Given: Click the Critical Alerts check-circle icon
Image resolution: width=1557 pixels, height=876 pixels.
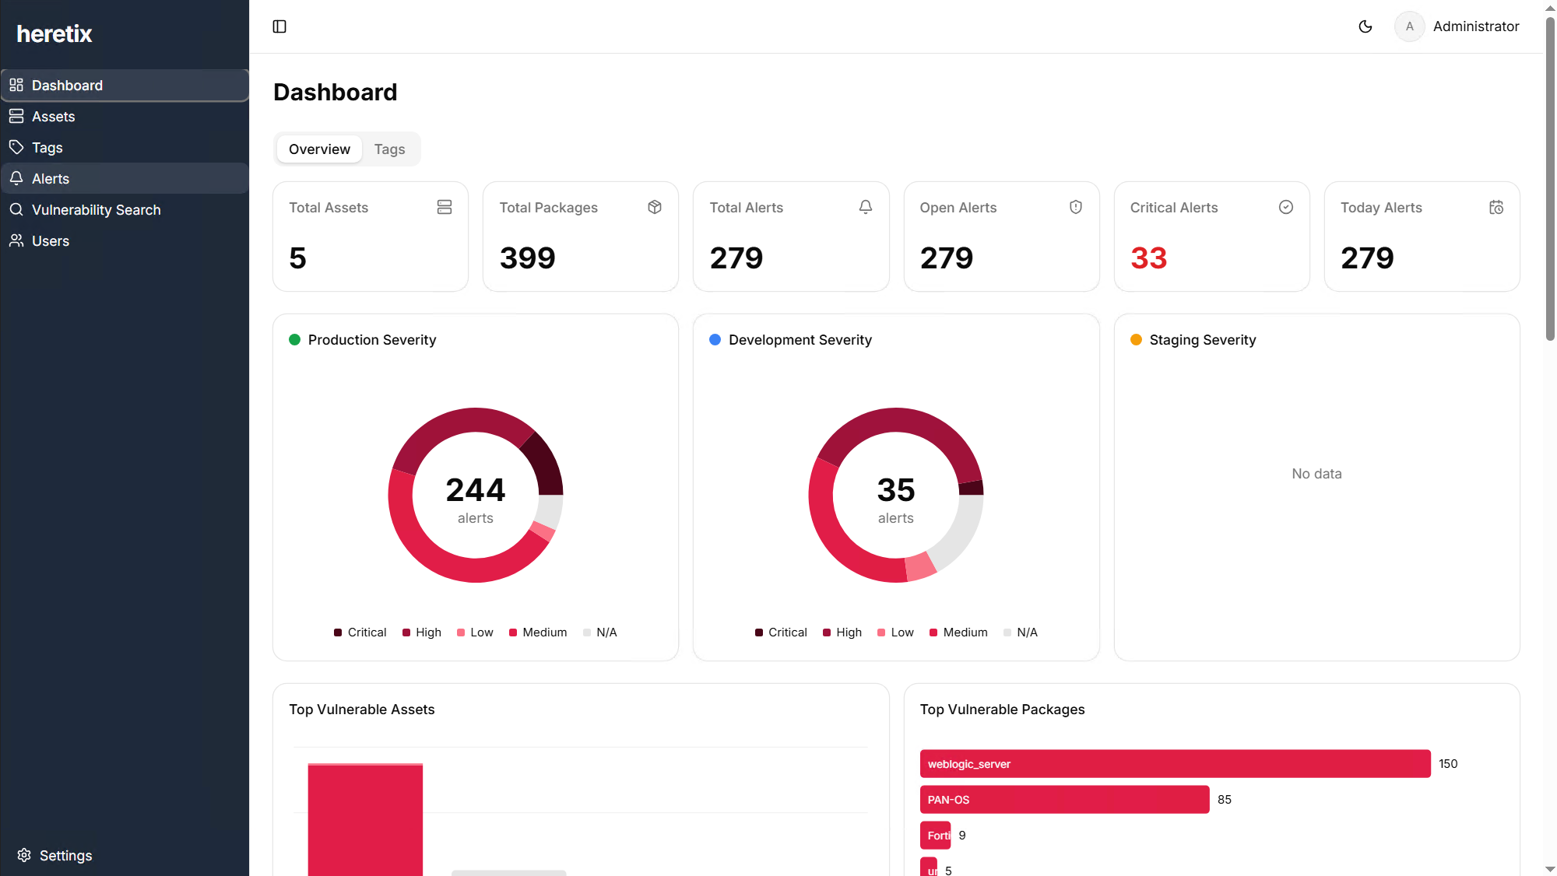Looking at the screenshot, I should pyautogui.click(x=1286, y=207).
